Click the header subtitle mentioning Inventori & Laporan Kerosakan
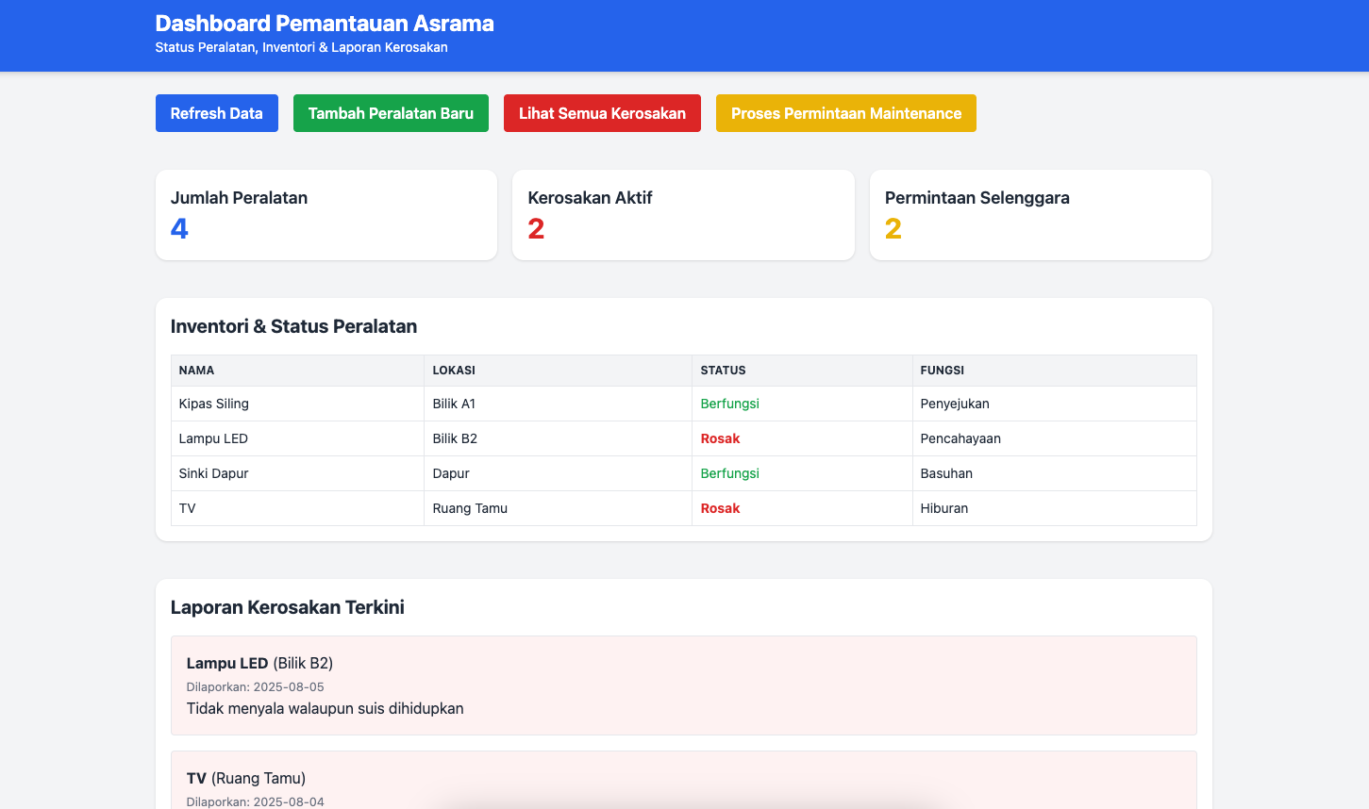 (302, 47)
